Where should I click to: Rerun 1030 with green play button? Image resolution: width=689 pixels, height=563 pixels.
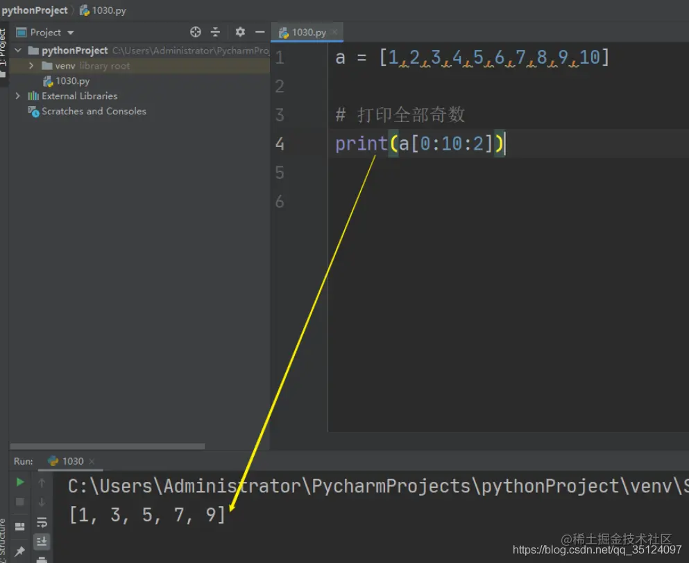coord(19,482)
